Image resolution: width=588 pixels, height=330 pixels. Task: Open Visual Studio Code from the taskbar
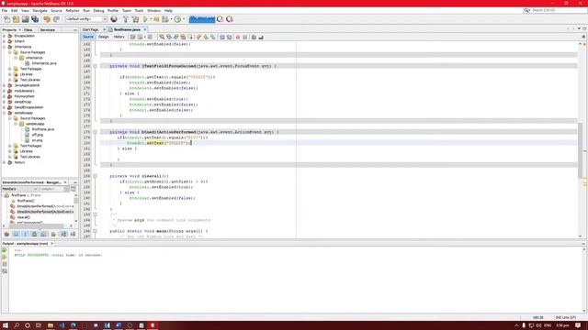click(x=62, y=325)
